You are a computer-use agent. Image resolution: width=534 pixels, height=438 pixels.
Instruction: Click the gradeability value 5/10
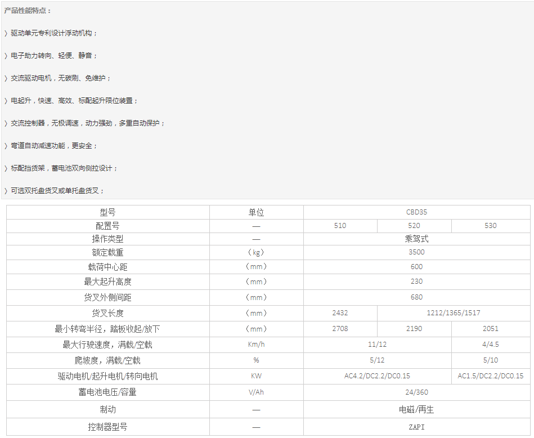click(490, 360)
